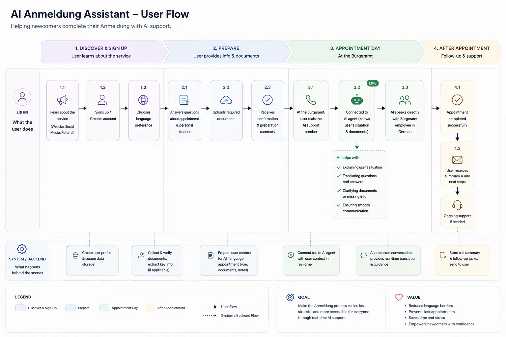Click 'AI speaks directly with Bürgeramt employee' text
Screen dimensions: 506x337
coord(405,122)
